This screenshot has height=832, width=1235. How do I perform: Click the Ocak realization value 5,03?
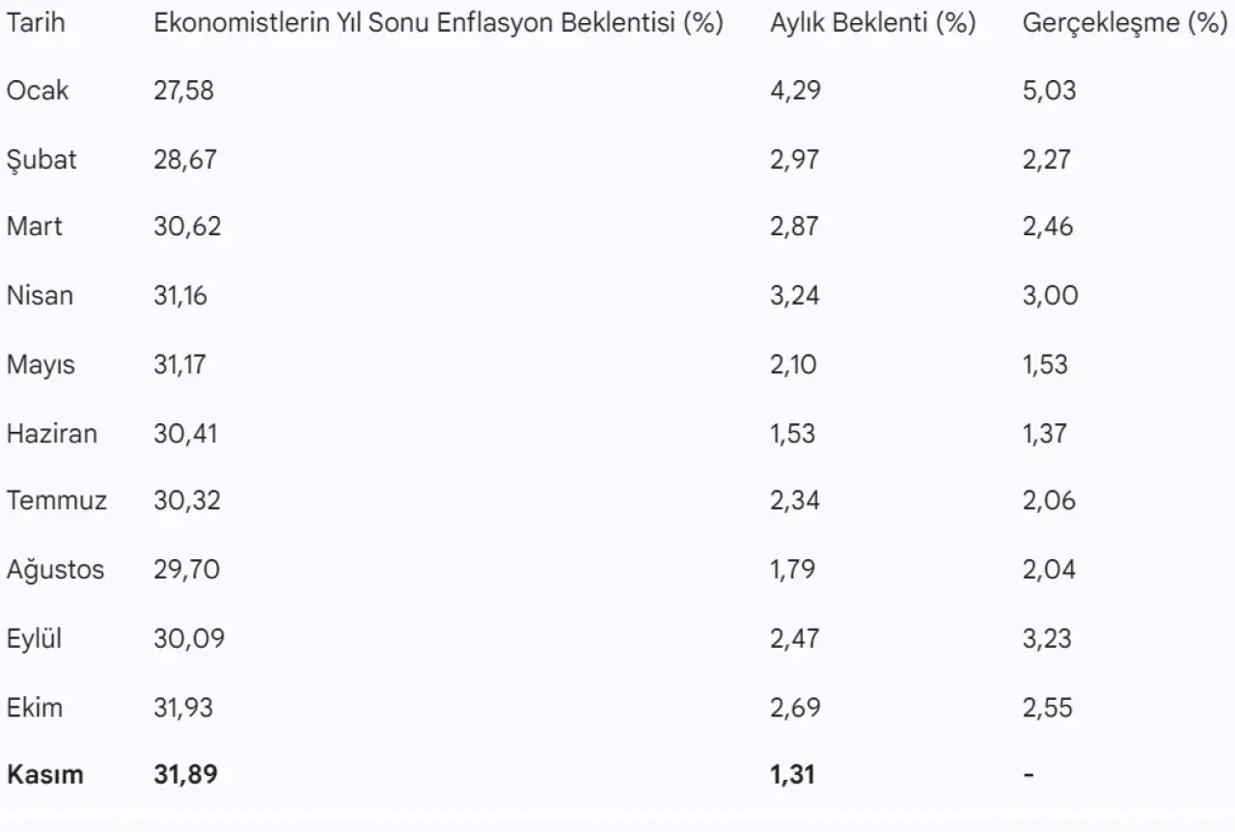click(x=1049, y=91)
